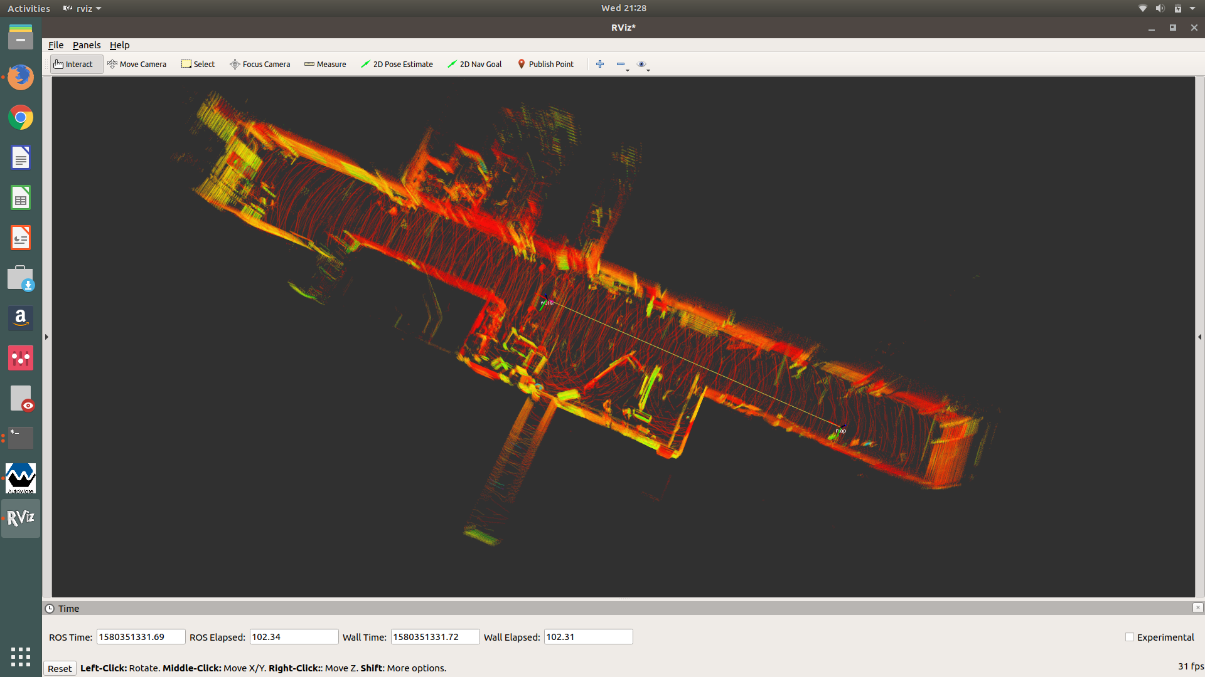Open the File menu
1205x677 pixels.
56,45
